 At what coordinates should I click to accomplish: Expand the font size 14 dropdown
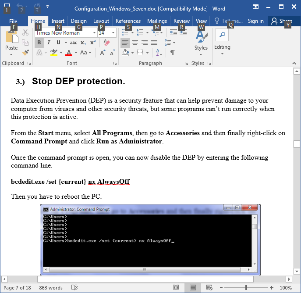click(x=113, y=33)
